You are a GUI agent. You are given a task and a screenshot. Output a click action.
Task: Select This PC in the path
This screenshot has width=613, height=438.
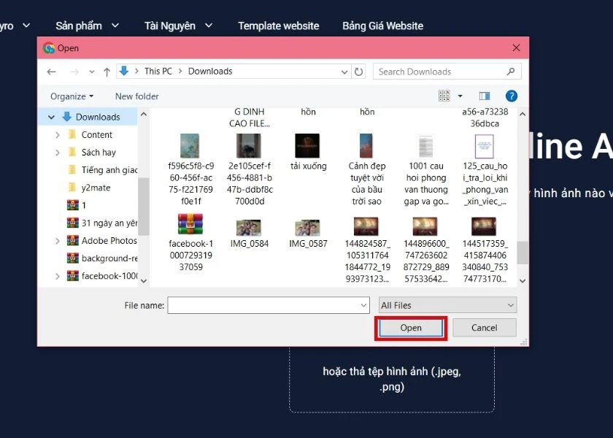158,72
